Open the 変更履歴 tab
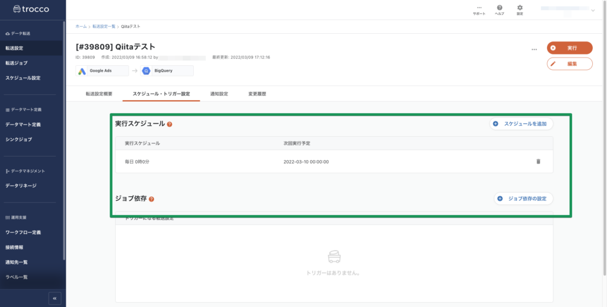This screenshot has width=607, height=307. 257,94
